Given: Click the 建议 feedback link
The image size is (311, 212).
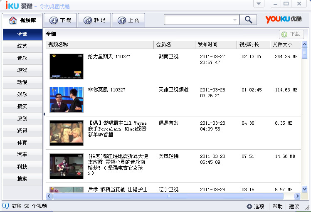Looking at the screenshot, I should (294, 206).
